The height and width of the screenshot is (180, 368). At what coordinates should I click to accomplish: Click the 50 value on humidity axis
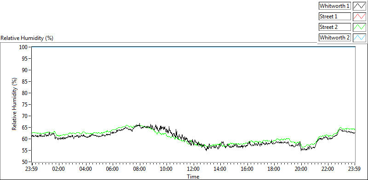[x=25, y=162]
